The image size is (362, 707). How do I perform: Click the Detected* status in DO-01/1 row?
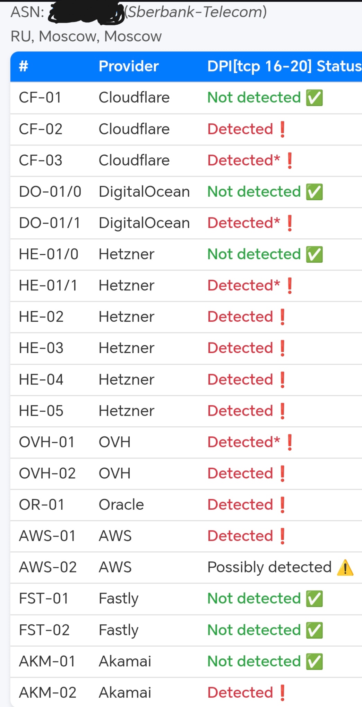coord(243,223)
